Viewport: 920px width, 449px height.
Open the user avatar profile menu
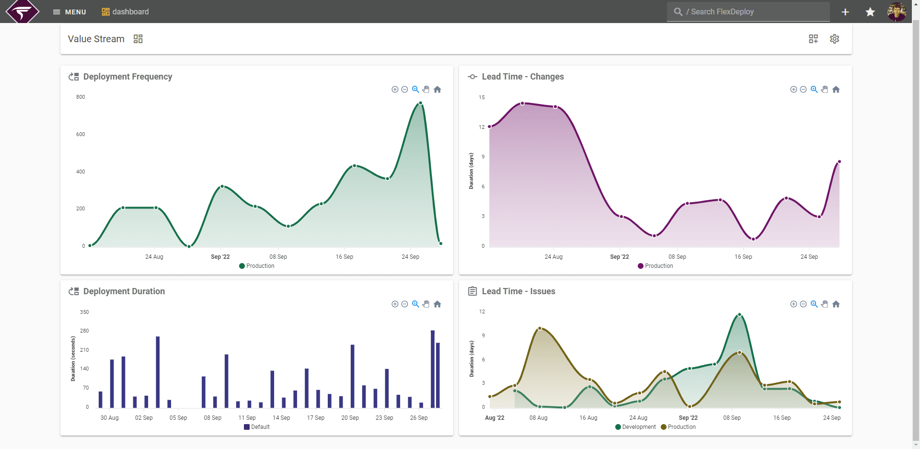(897, 12)
